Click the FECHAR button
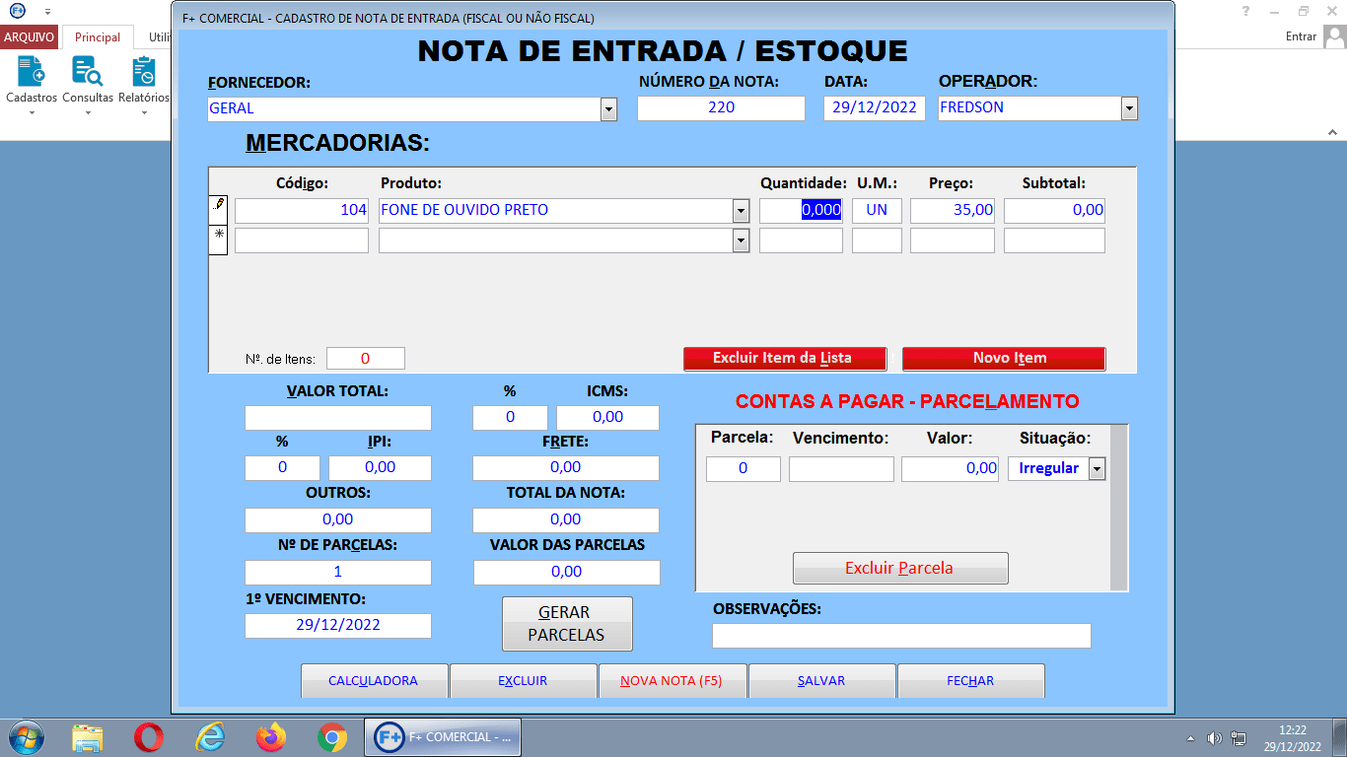 point(971,681)
